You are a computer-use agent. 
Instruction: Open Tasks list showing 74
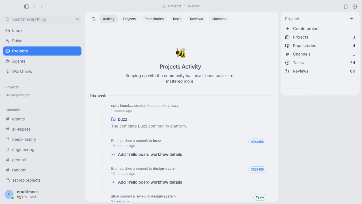click(x=320, y=63)
